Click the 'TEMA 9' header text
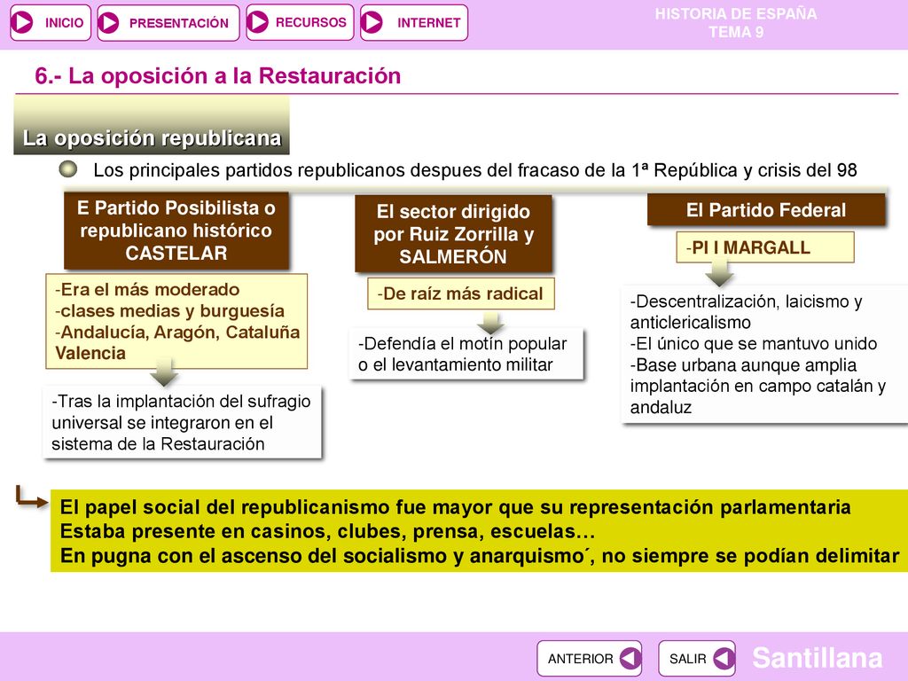Image resolution: width=908 pixels, height=681 pixels. click(736, 32)
